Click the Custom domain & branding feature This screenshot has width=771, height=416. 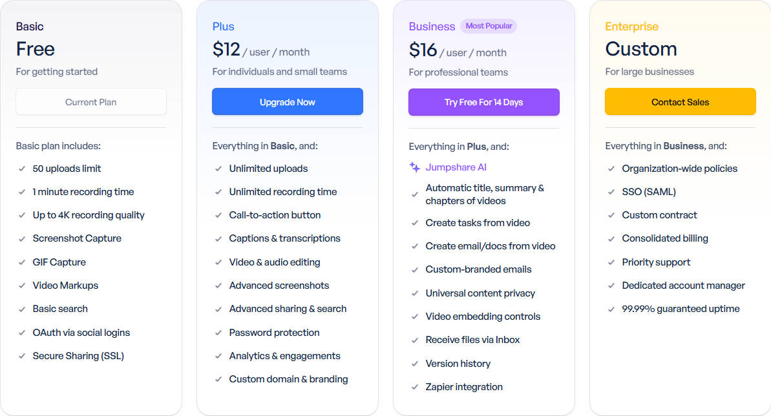point(288,379)
